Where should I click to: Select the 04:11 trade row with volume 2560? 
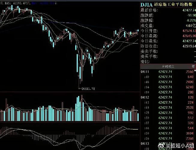[168, 72]
